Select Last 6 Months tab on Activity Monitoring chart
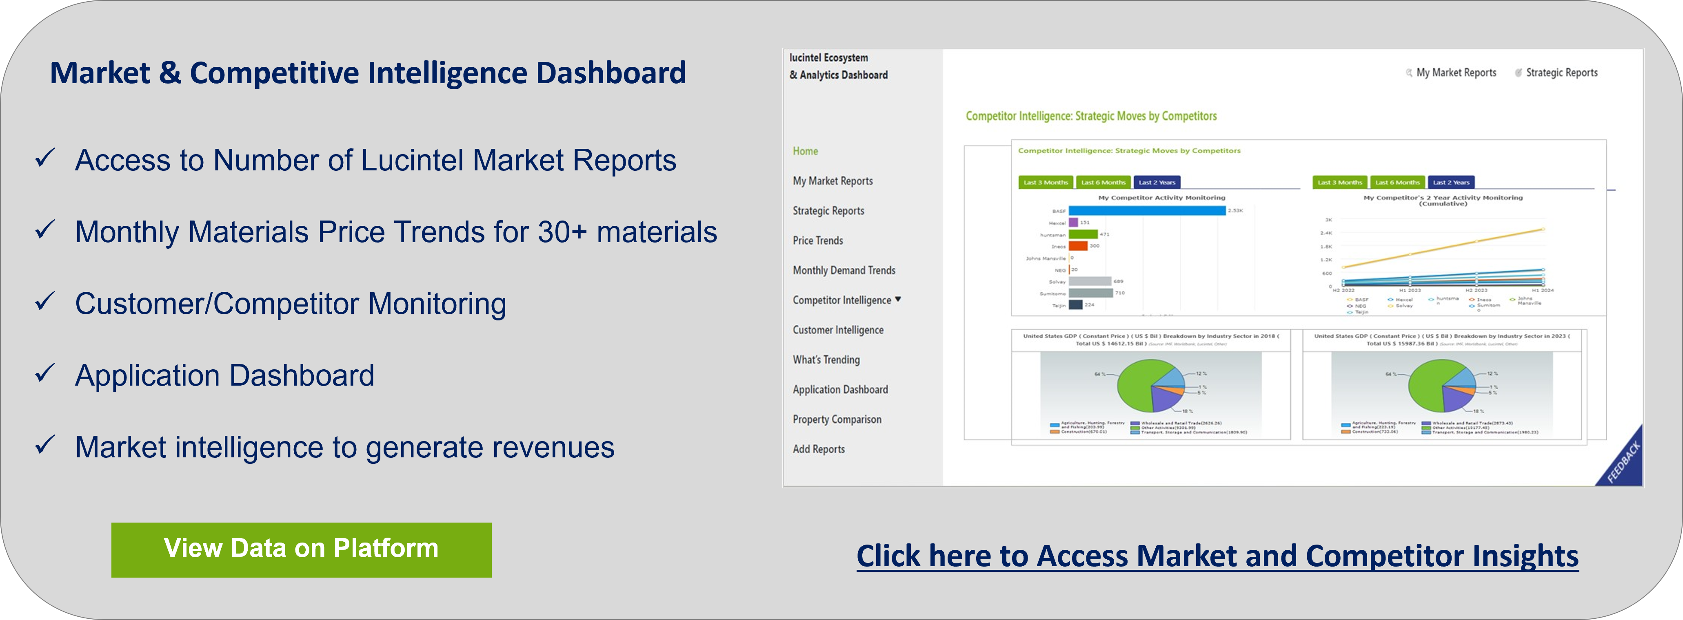 [x=1103, y=183]
